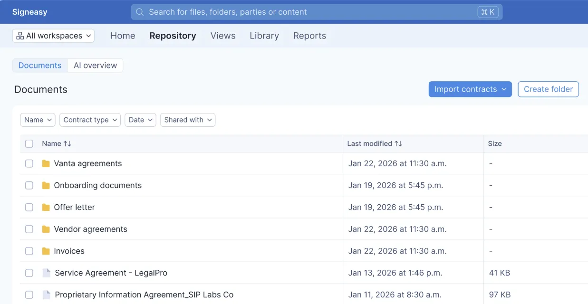588x304 pixels.
Task: Open the Offer letter folder name
Action: pos(75,207)
